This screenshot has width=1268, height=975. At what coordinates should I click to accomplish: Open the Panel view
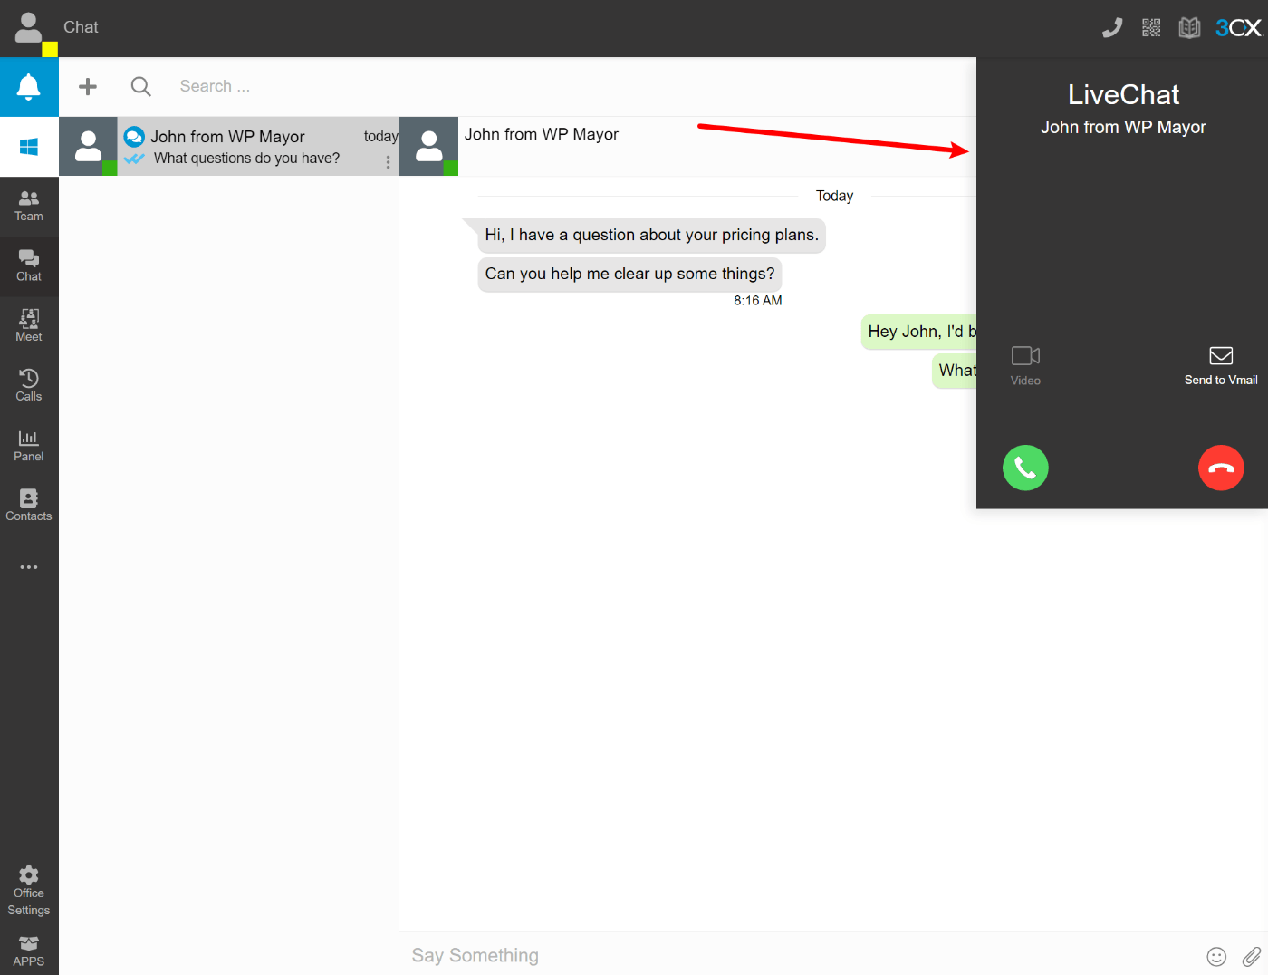(29, 446)
